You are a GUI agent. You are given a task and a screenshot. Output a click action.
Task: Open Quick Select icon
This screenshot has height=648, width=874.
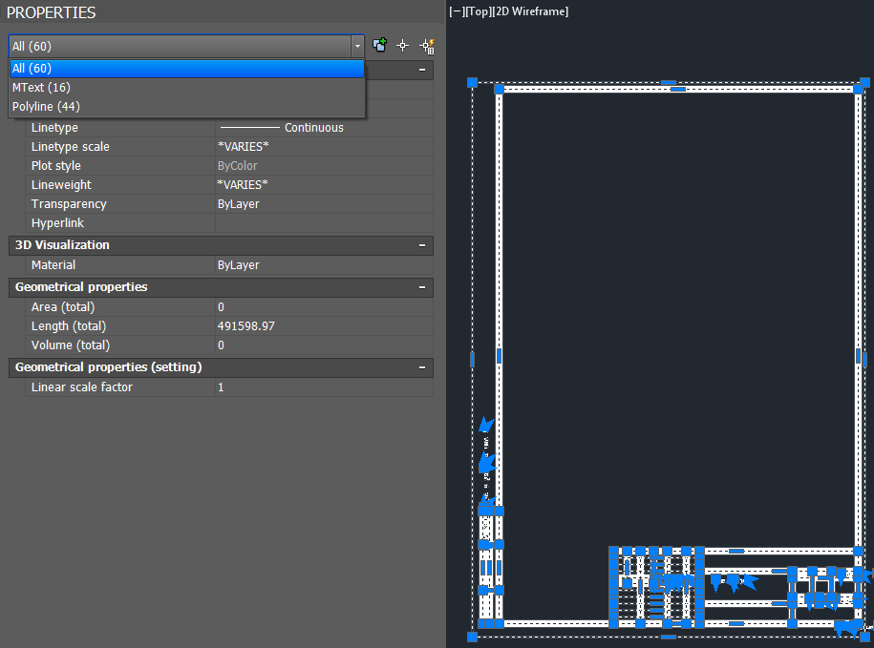pos(427,46)
